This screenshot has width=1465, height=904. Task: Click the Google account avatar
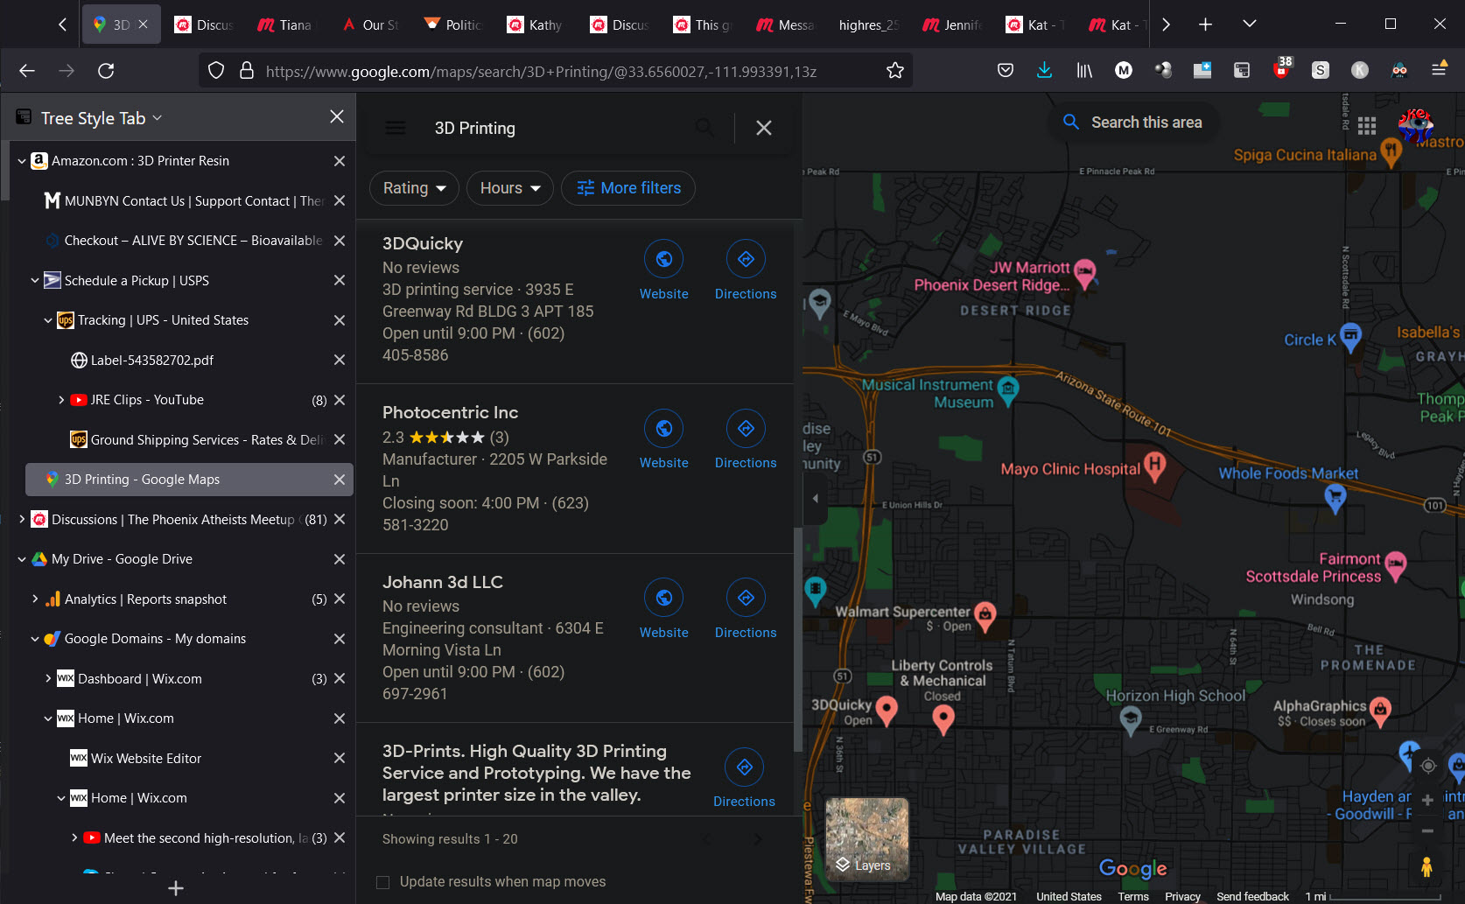tap(1415, 126)
